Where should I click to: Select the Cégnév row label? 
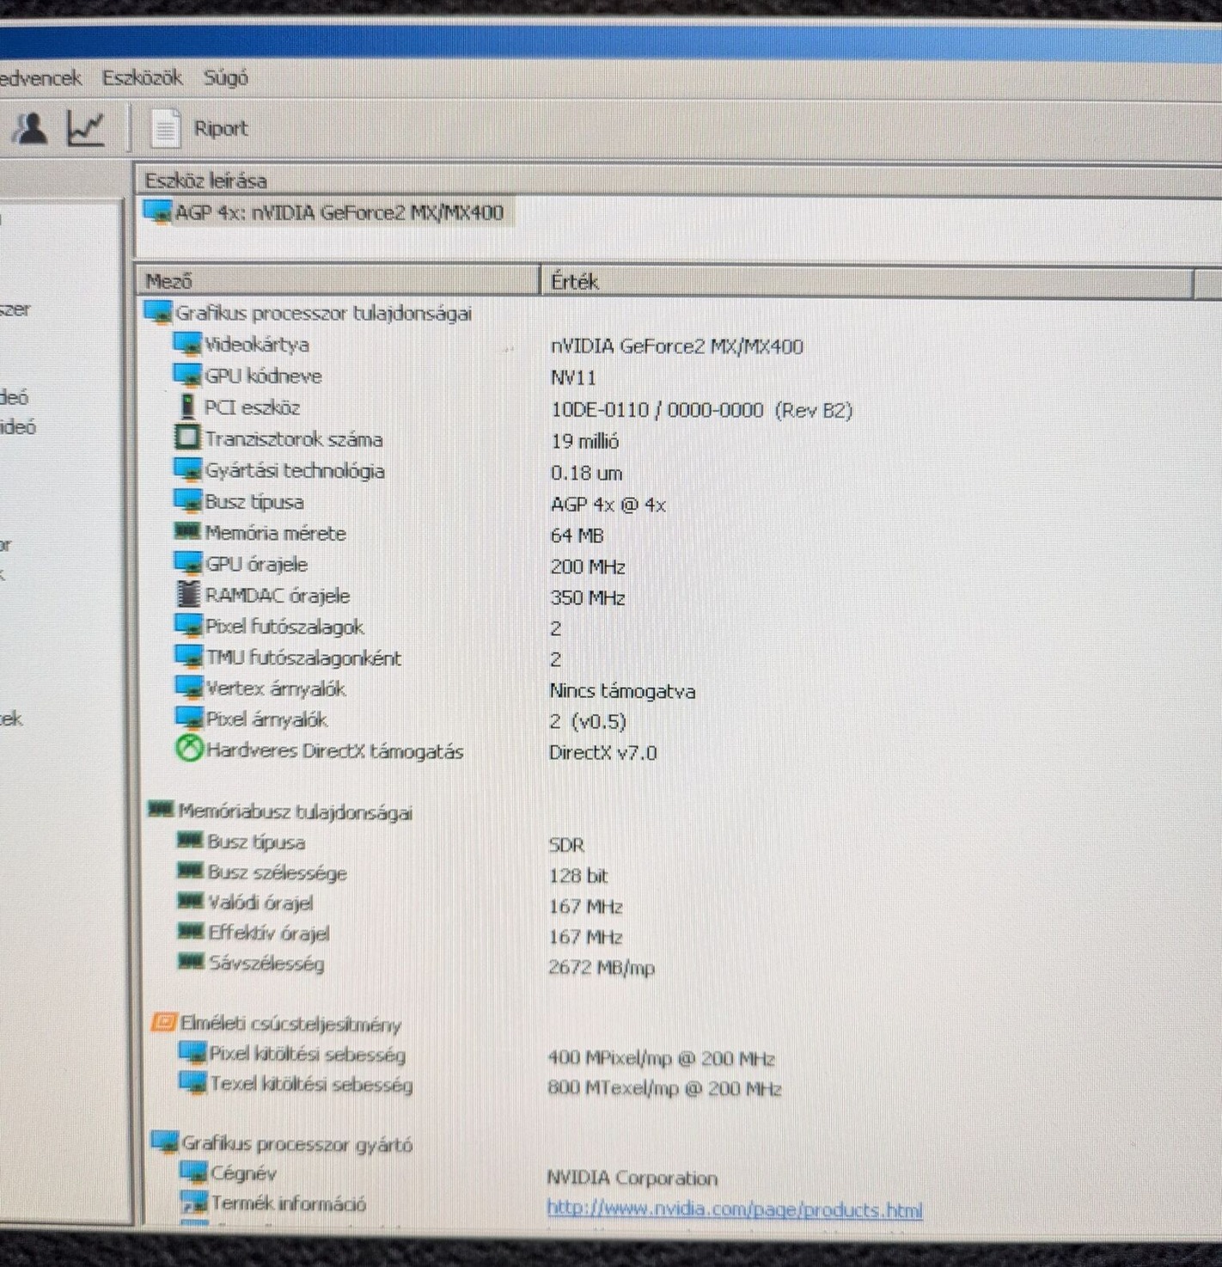[243, 1173]
